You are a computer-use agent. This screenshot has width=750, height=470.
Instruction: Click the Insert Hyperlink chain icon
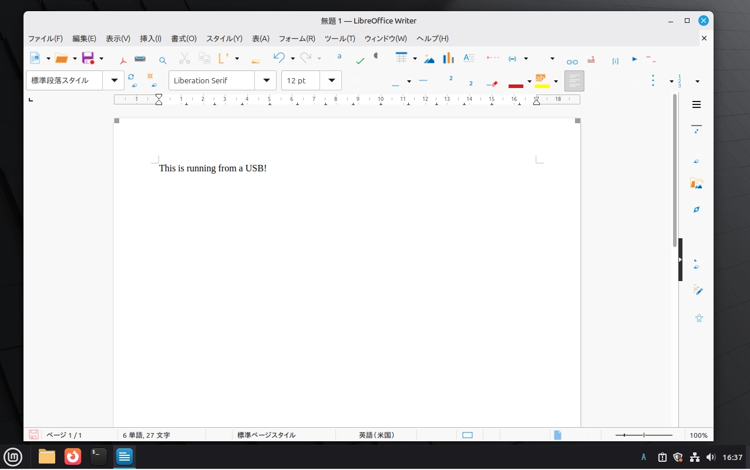coord(571,61)
